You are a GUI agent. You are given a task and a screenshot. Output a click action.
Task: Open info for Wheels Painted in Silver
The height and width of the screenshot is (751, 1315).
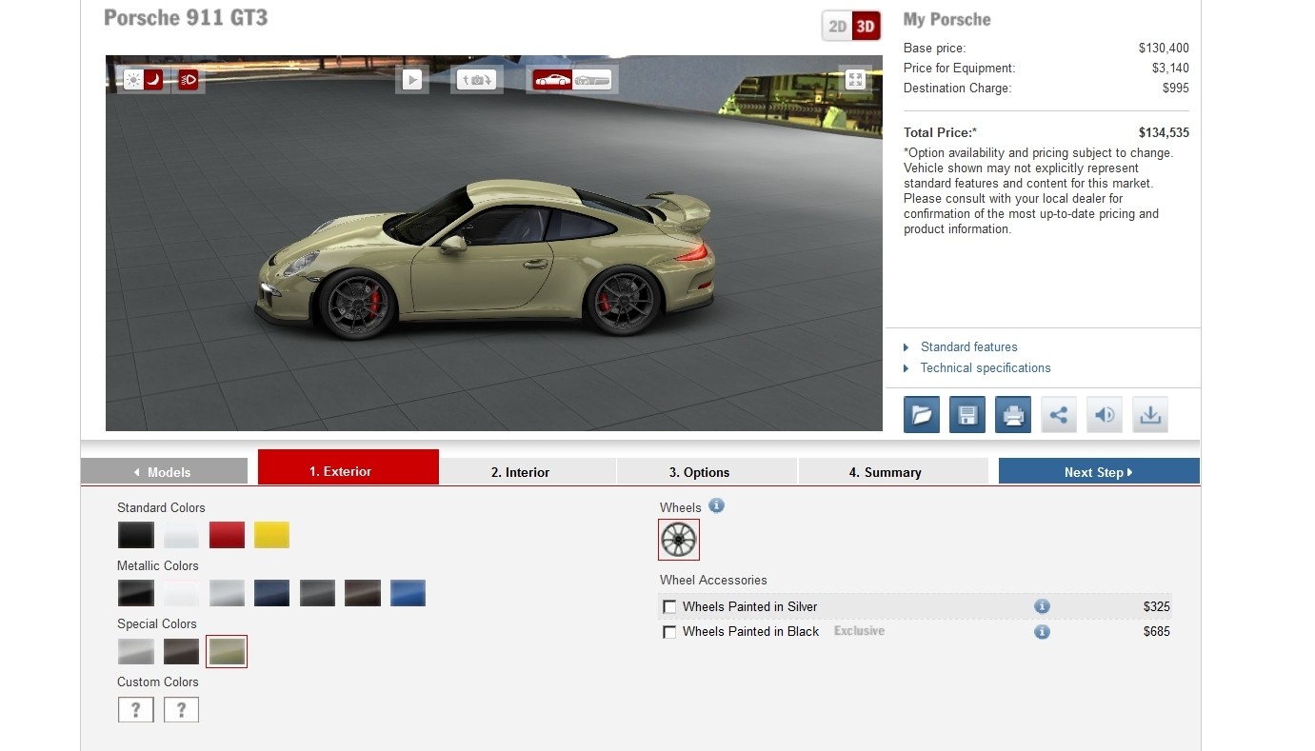click(x=1042, y=606)
